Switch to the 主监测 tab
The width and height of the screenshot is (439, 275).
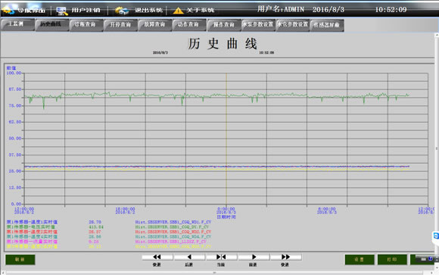coord(17,24)
